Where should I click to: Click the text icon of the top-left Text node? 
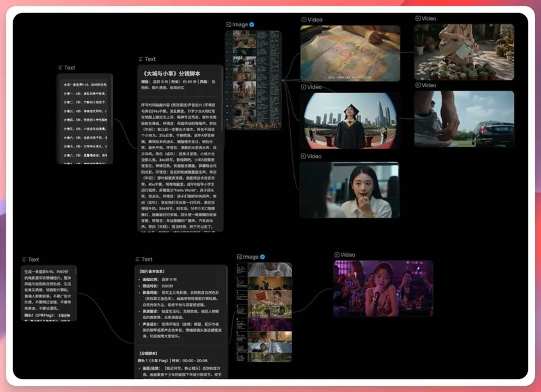61,68
